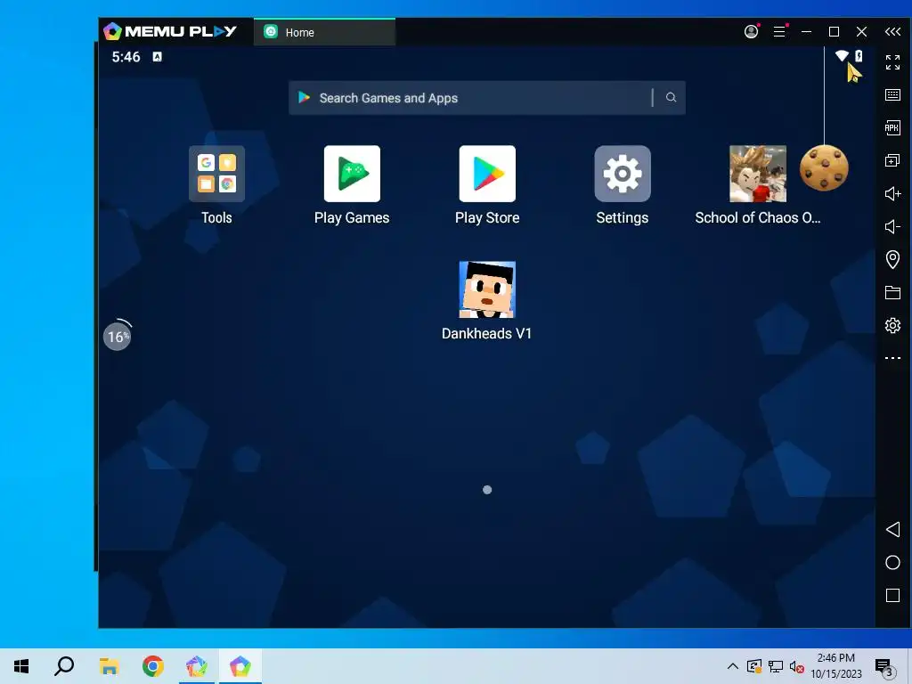
Task: Show more sidebar tools via ellipsis
Action: pos(892,358)
